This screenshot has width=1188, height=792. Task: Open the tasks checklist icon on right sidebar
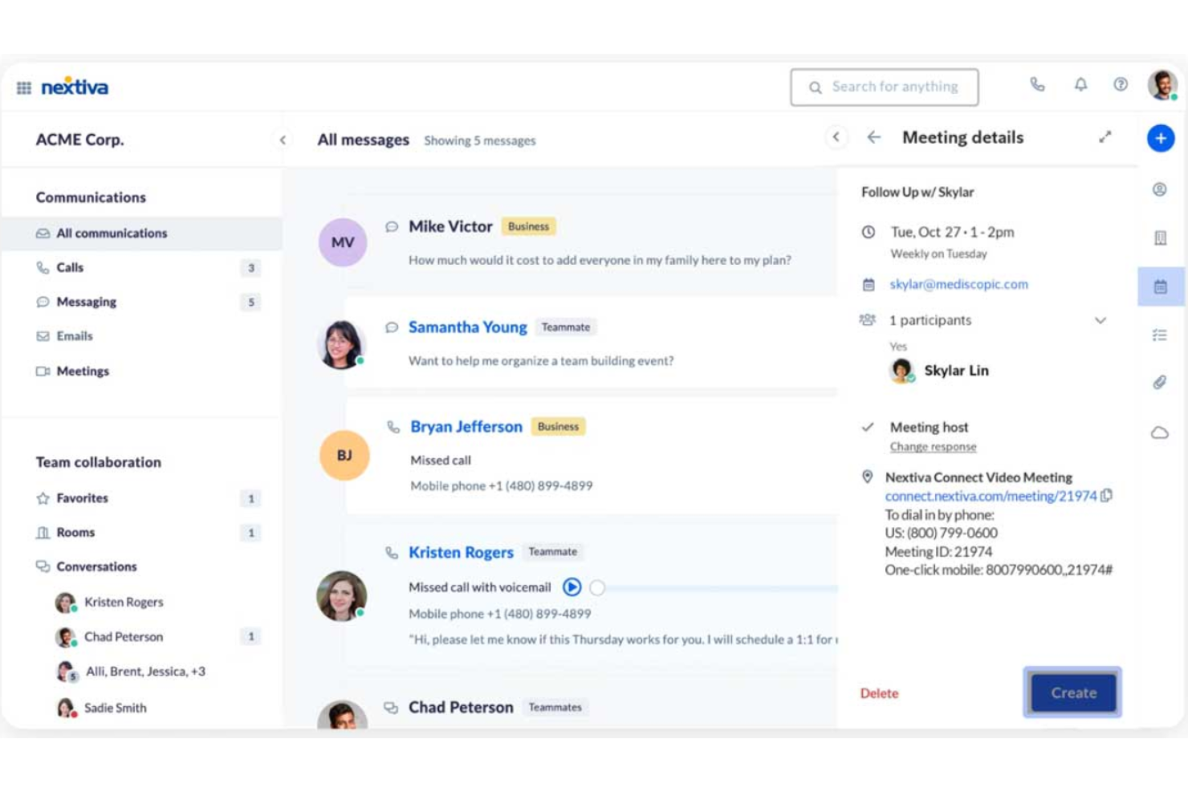(x=1161, y=335)
